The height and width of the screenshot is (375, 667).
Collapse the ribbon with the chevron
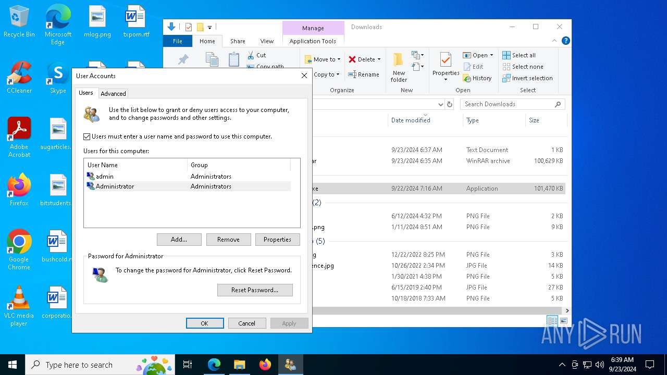pos(555,41)
